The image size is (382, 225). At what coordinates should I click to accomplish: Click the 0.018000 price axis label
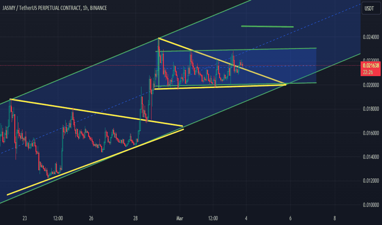tap(371, 109)
